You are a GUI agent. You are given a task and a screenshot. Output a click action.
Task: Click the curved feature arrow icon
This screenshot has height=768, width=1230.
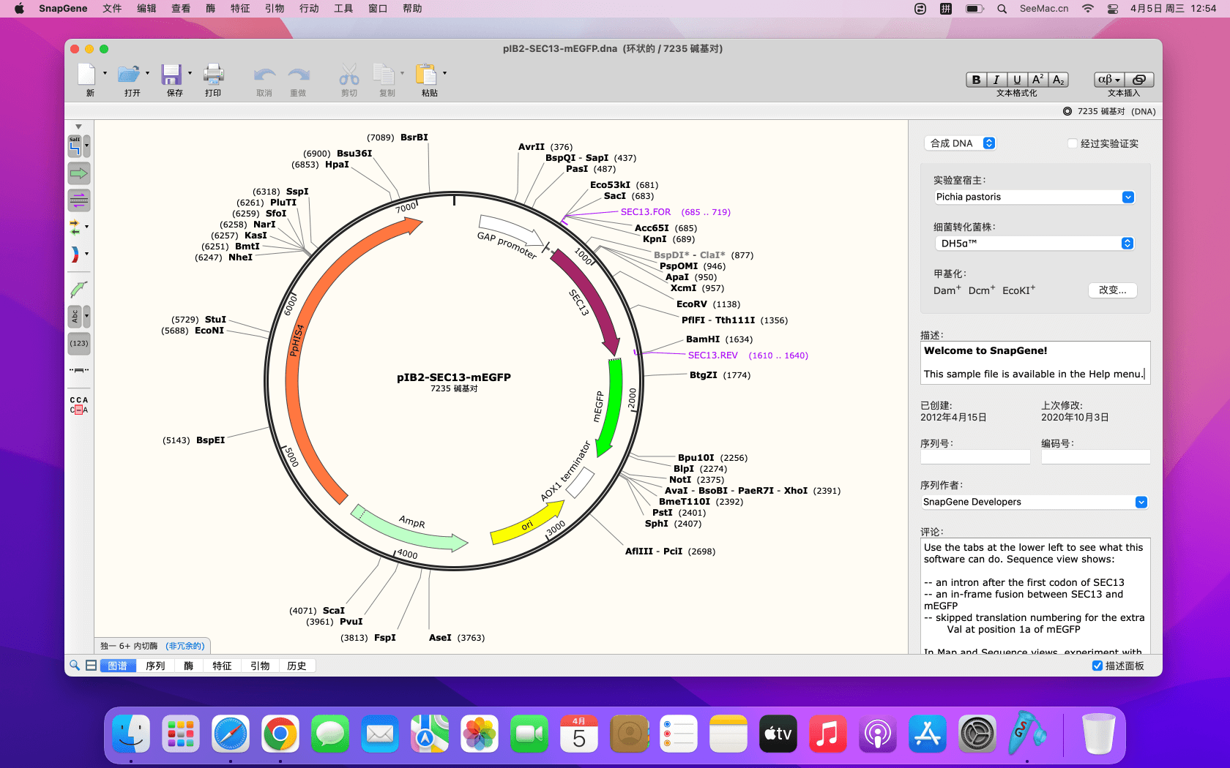(x=78, y=290)
